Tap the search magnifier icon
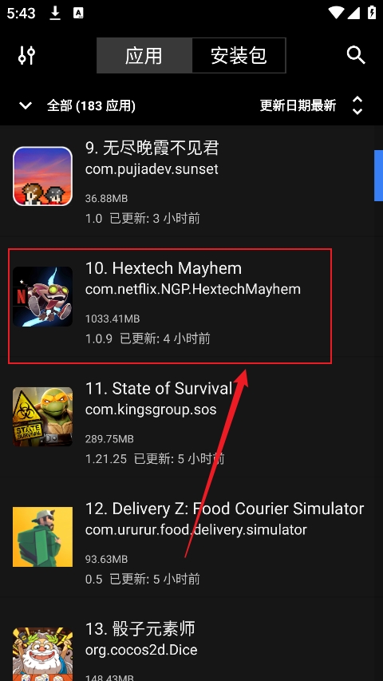Screen dimensions: 383x681 click(356, 55)
